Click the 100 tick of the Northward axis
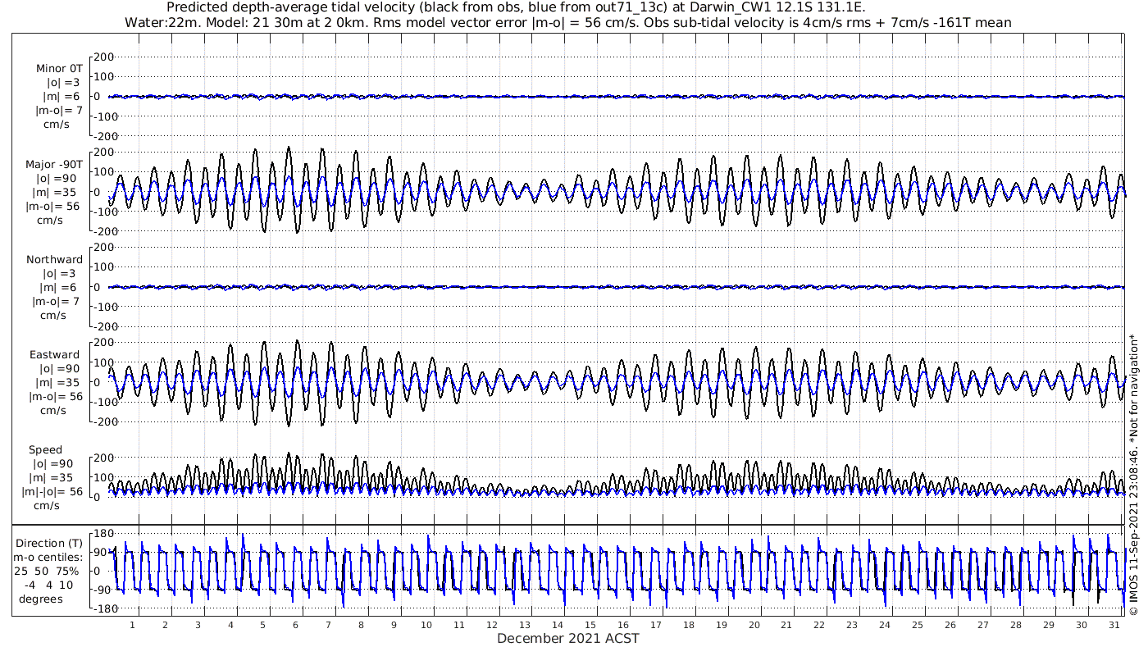Image resolution: width=1148 pixels, height=656 pixels. tap(103, 267)
